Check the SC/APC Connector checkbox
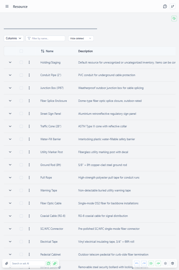Viewport: 179px width, 270px height. 21,229
